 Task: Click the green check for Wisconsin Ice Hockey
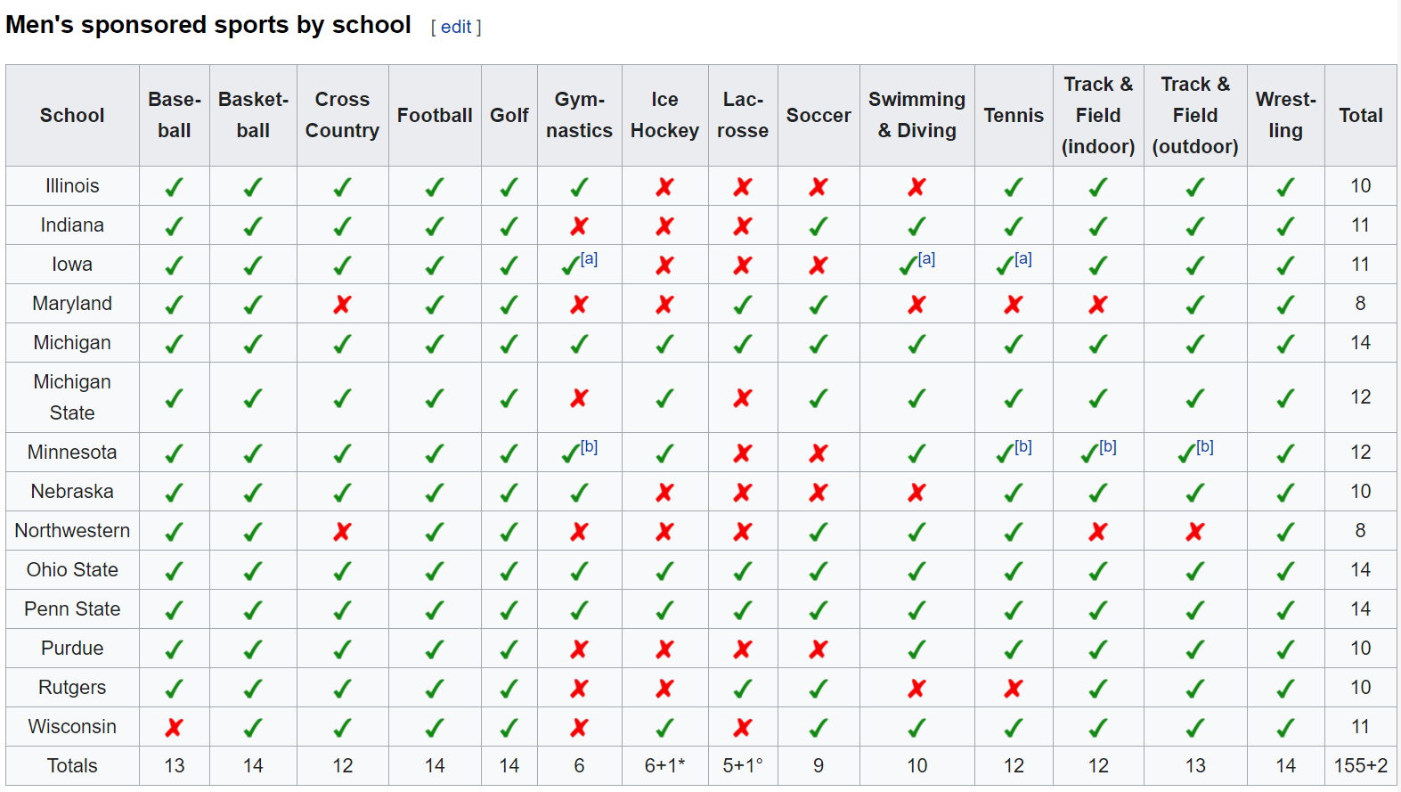click(664, 728)
